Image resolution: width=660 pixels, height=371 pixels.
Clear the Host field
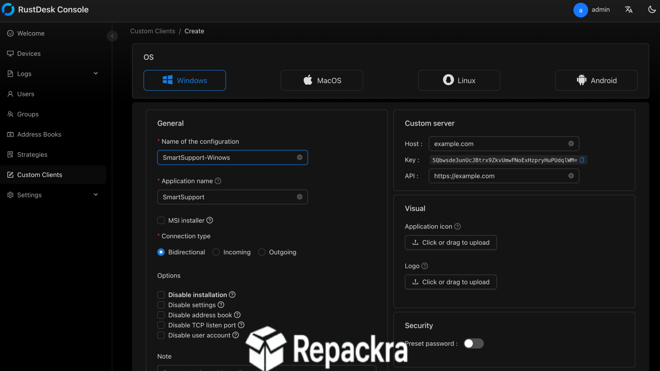[571, 144]
